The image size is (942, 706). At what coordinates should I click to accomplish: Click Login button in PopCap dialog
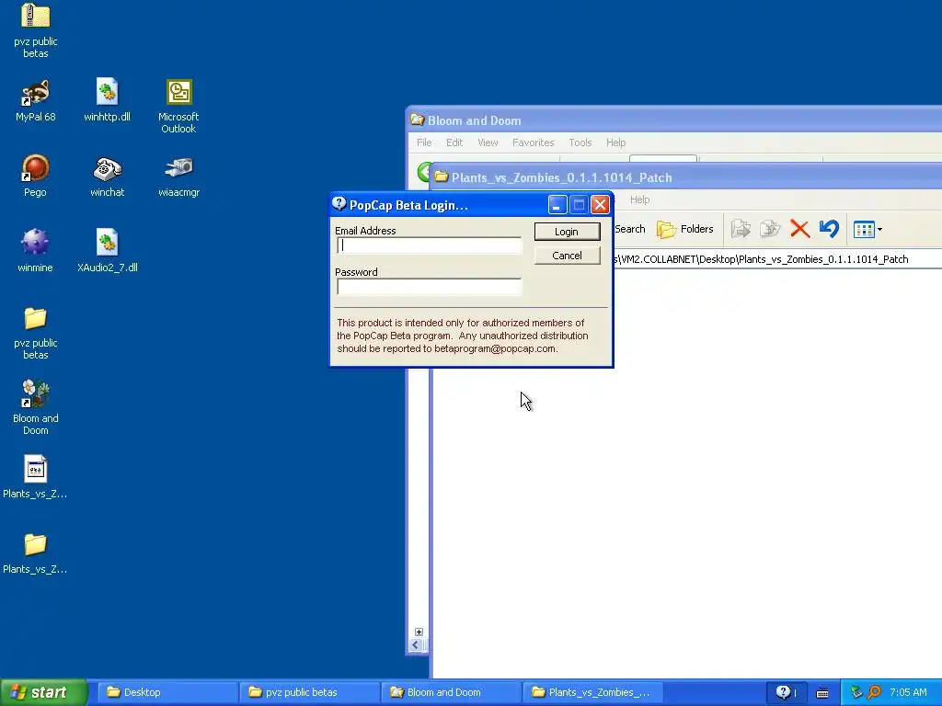coord(567,232)
